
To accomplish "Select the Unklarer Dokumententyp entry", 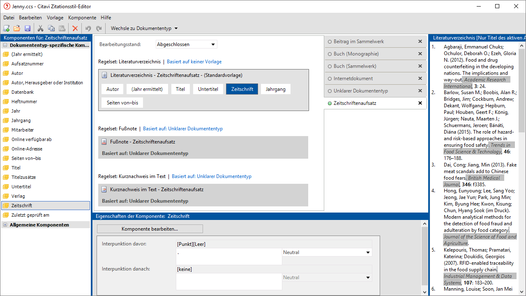I will (x=360, y=91).
